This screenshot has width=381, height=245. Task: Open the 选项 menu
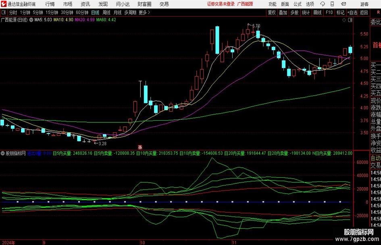click(x=310, y=4)
